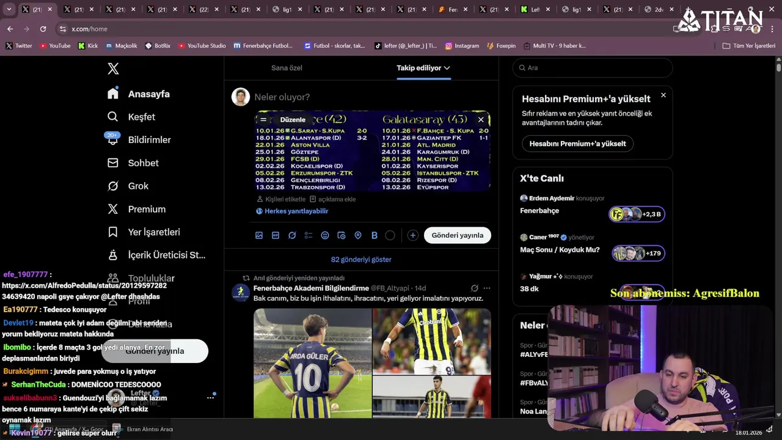The width and height of the screenshot is (782, 440).
Task: Open İçerik Üreticisi Stüdyosu item
Action: tap(157, 255)
